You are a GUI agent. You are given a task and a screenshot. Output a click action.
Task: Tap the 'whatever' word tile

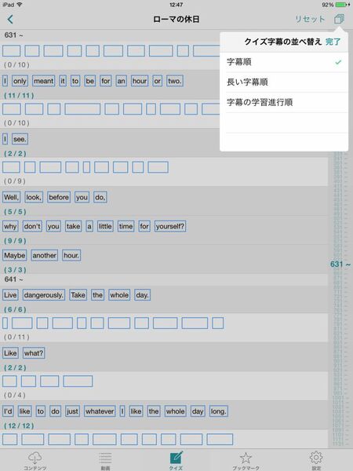tap(100, 411)
